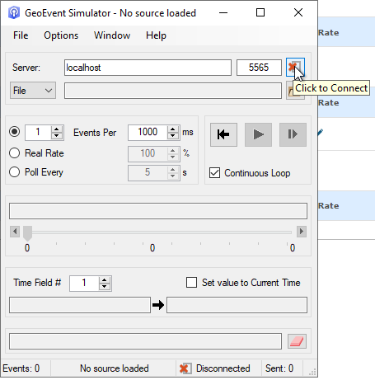Viewport: 375px width, 380px height.
Task: Click the 'Sent: 0' status text
Action: pos(279,368)
